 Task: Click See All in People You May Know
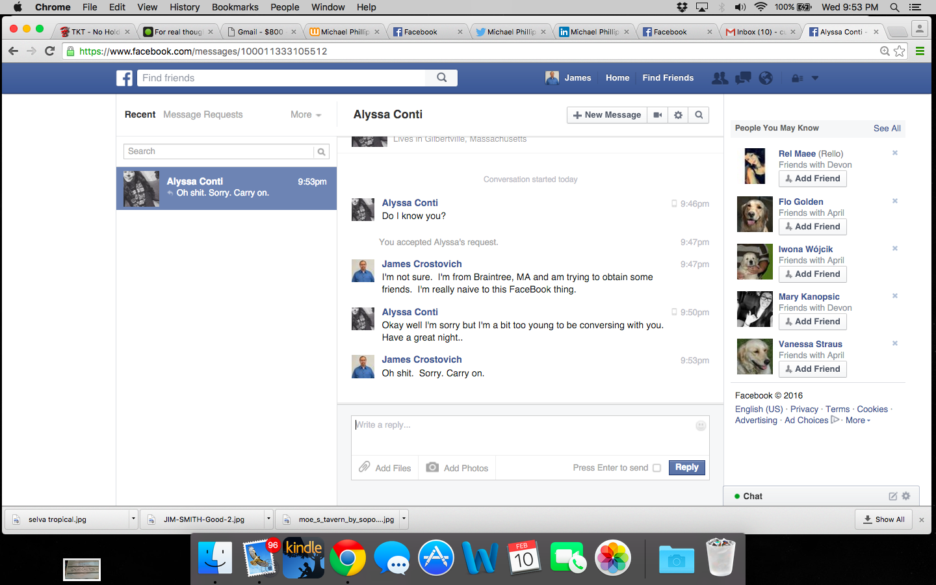coord(887,128)
